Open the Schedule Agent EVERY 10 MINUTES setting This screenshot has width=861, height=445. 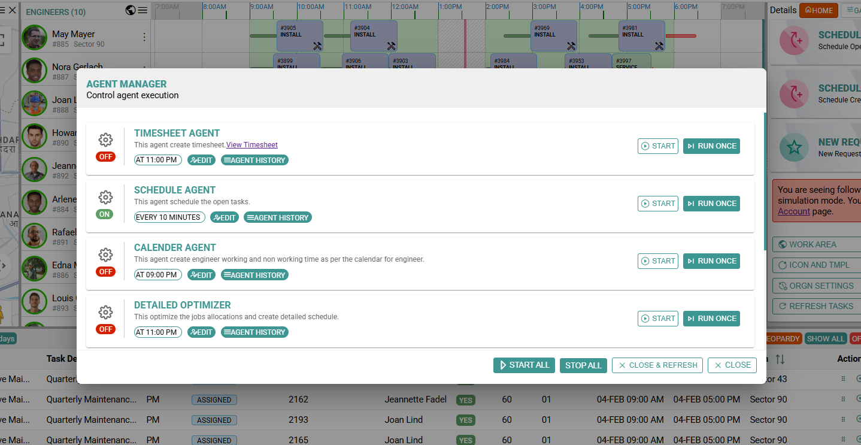(x=169, y=217)
